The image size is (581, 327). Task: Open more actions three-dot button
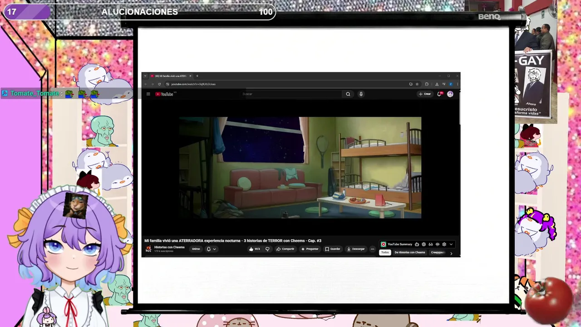pyautogui.click(x=373, y=249)
